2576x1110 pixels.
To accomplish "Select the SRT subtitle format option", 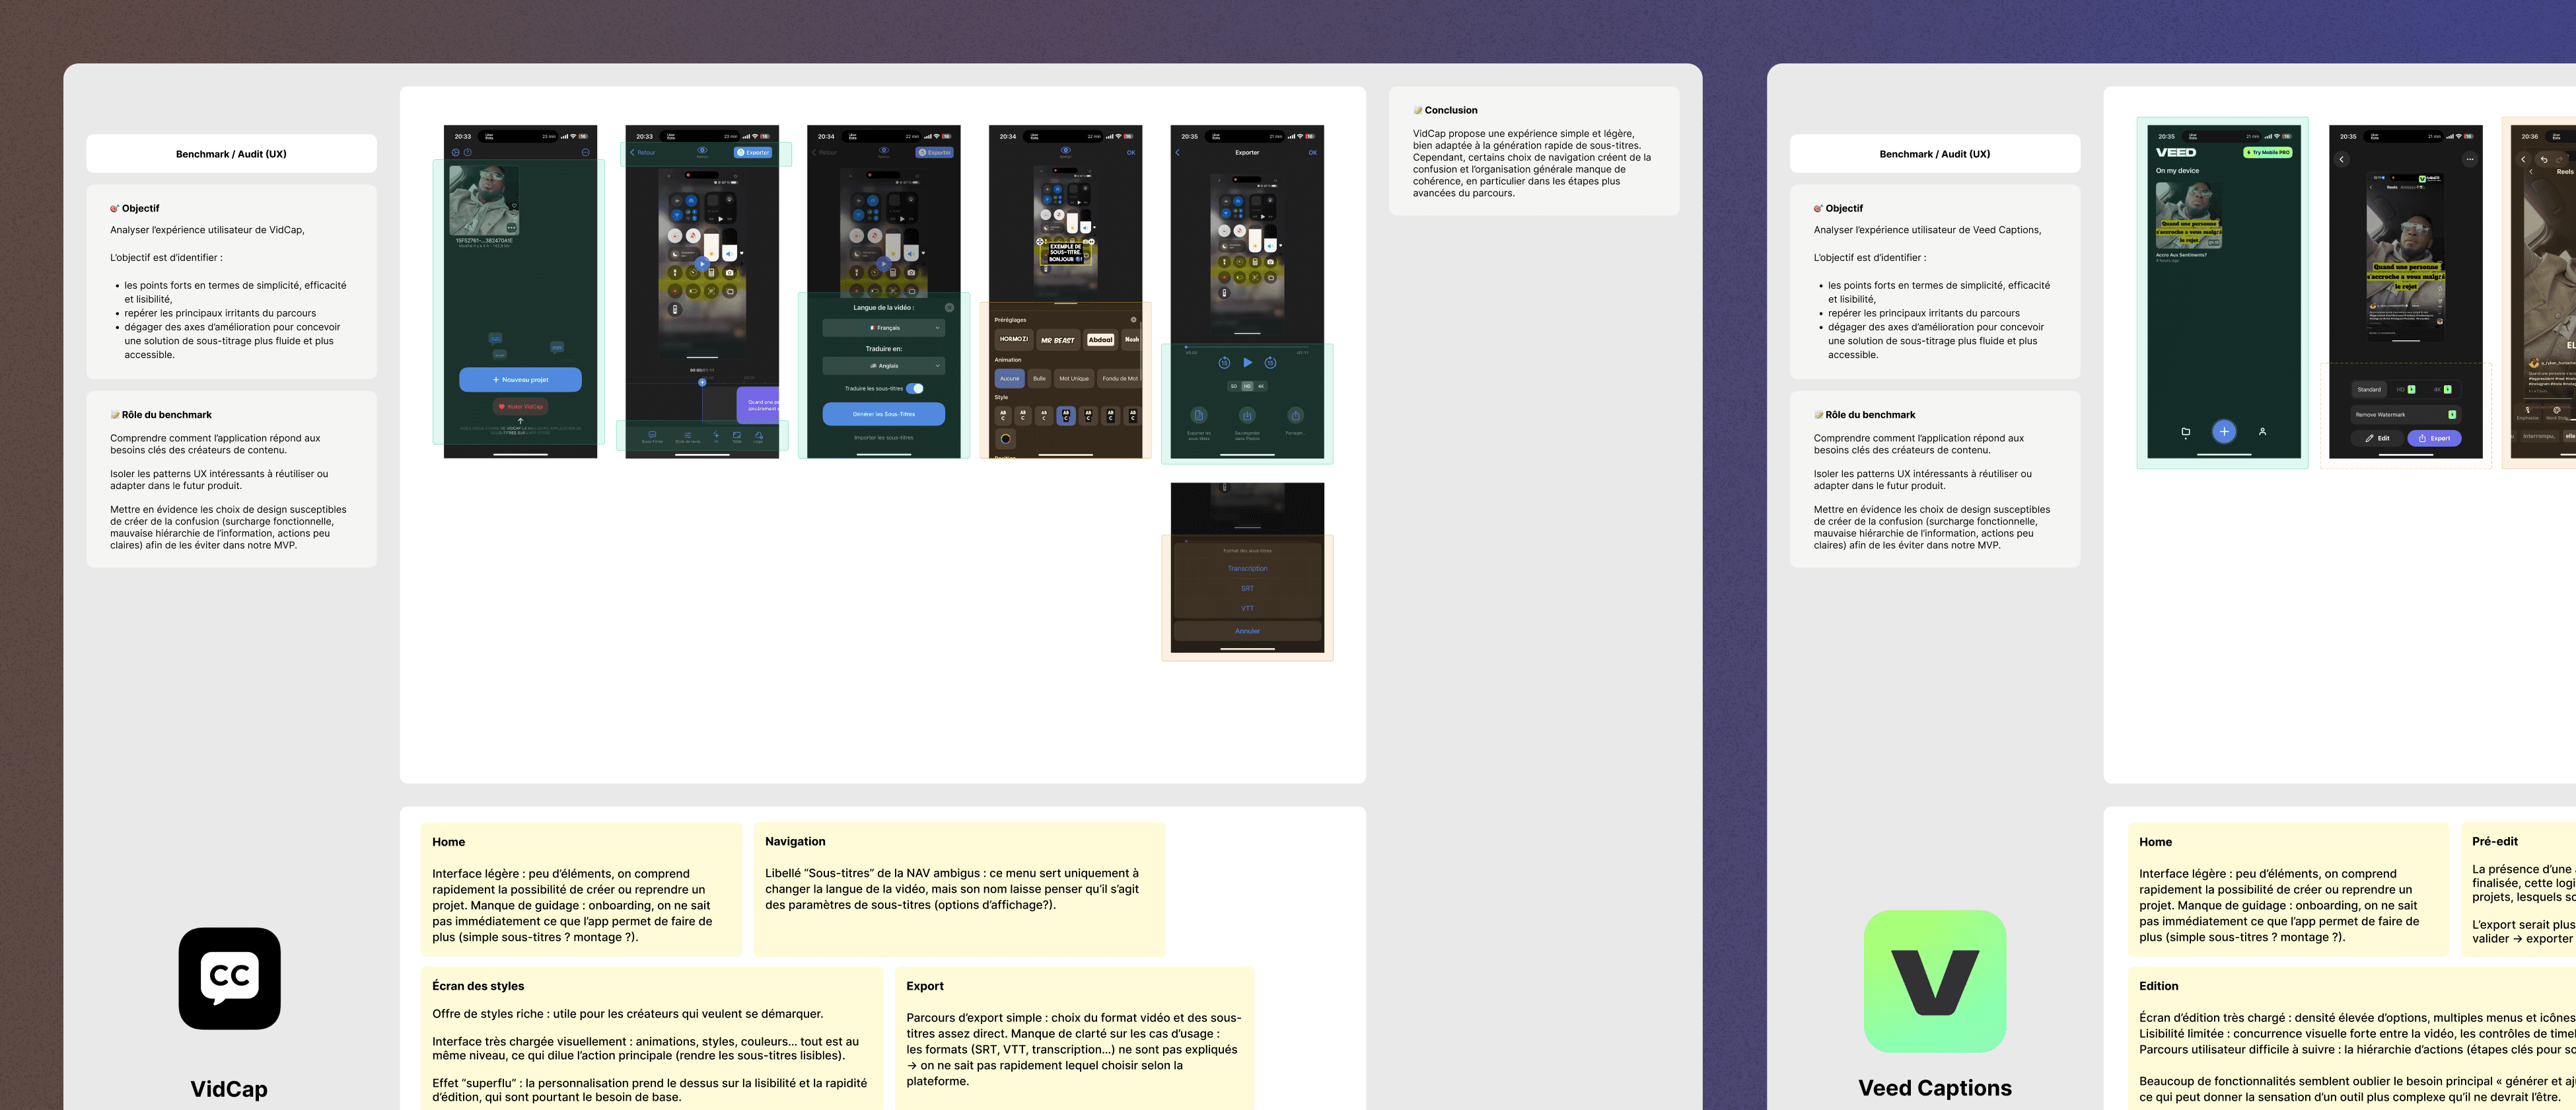I will (1247, 588).
